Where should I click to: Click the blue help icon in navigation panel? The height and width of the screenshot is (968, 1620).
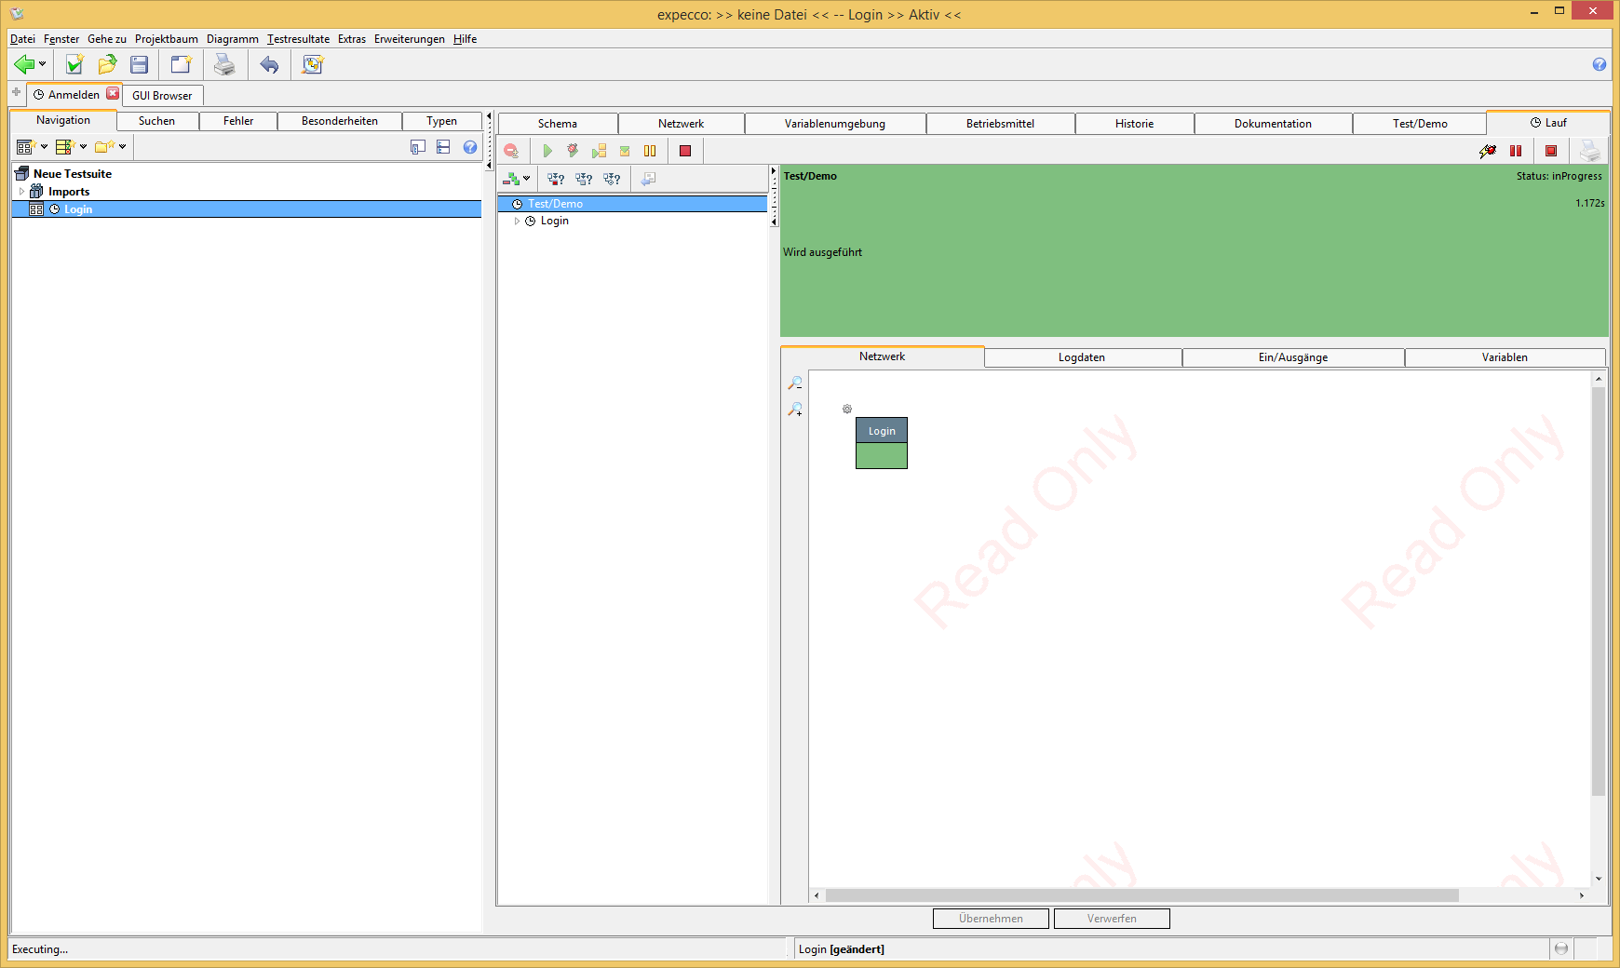pyautogui.click(x=470, y=147)
